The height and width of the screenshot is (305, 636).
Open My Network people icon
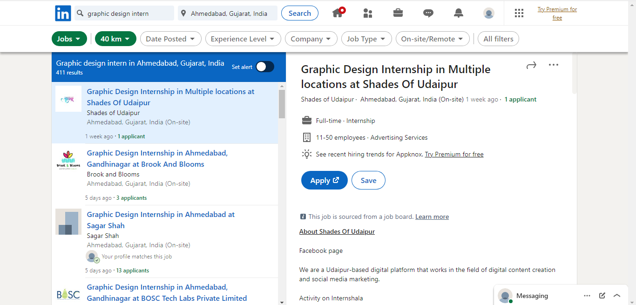point(368,13)
